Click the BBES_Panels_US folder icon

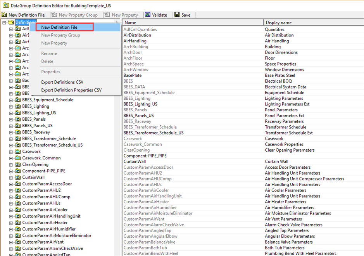(18, 126)
